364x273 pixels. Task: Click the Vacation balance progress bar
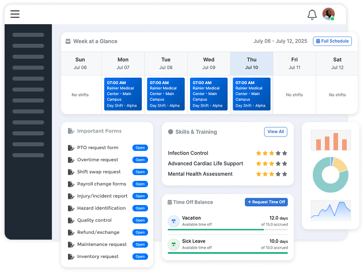[x=227, y=230]
